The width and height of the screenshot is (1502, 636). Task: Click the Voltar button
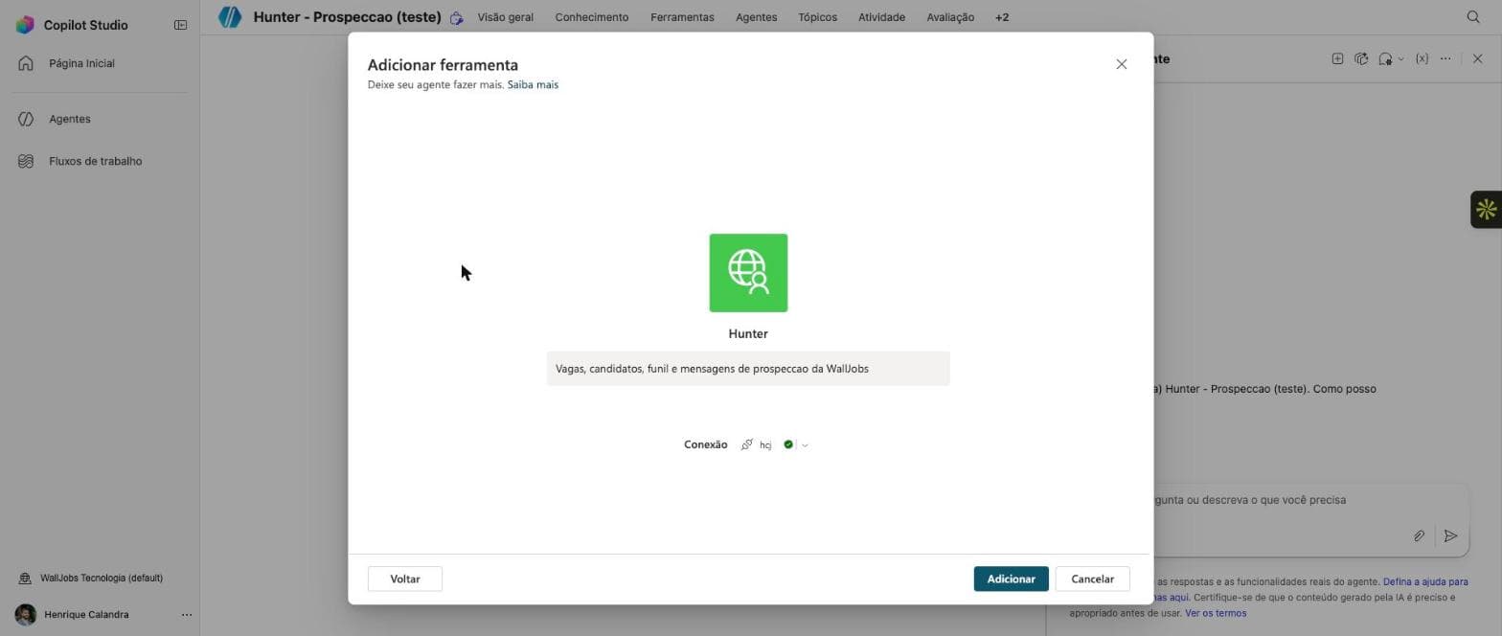(x=405, y=579)
